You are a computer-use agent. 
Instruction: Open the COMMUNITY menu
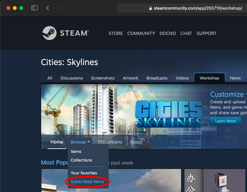point(141,33)
